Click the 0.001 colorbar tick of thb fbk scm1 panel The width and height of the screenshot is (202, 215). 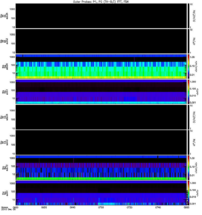(x=193, y=103)
